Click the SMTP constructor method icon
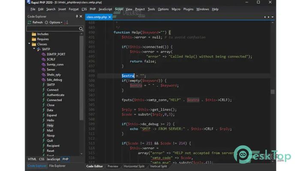The width and height of the screenshot is (300, 171). coord(44,85)
